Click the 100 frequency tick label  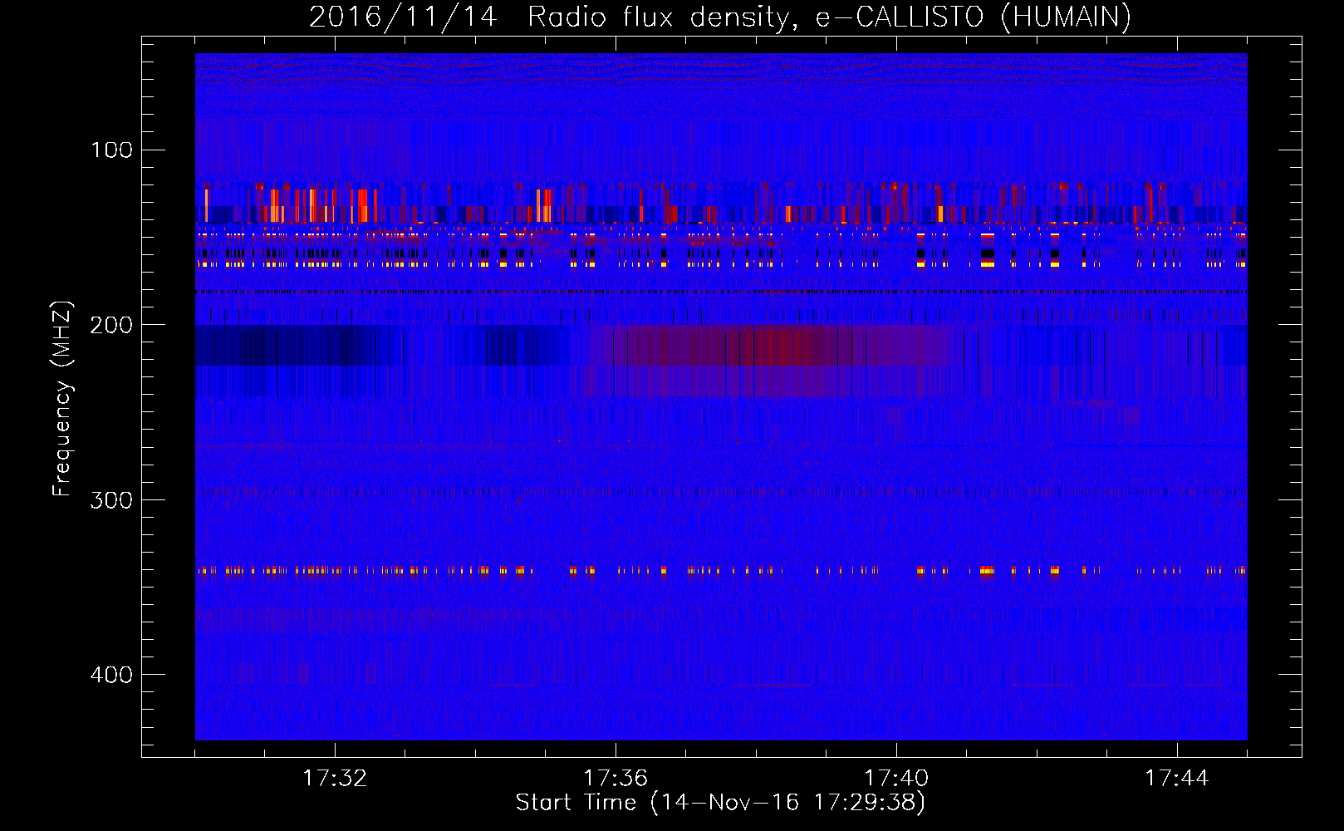coord(112,150)
